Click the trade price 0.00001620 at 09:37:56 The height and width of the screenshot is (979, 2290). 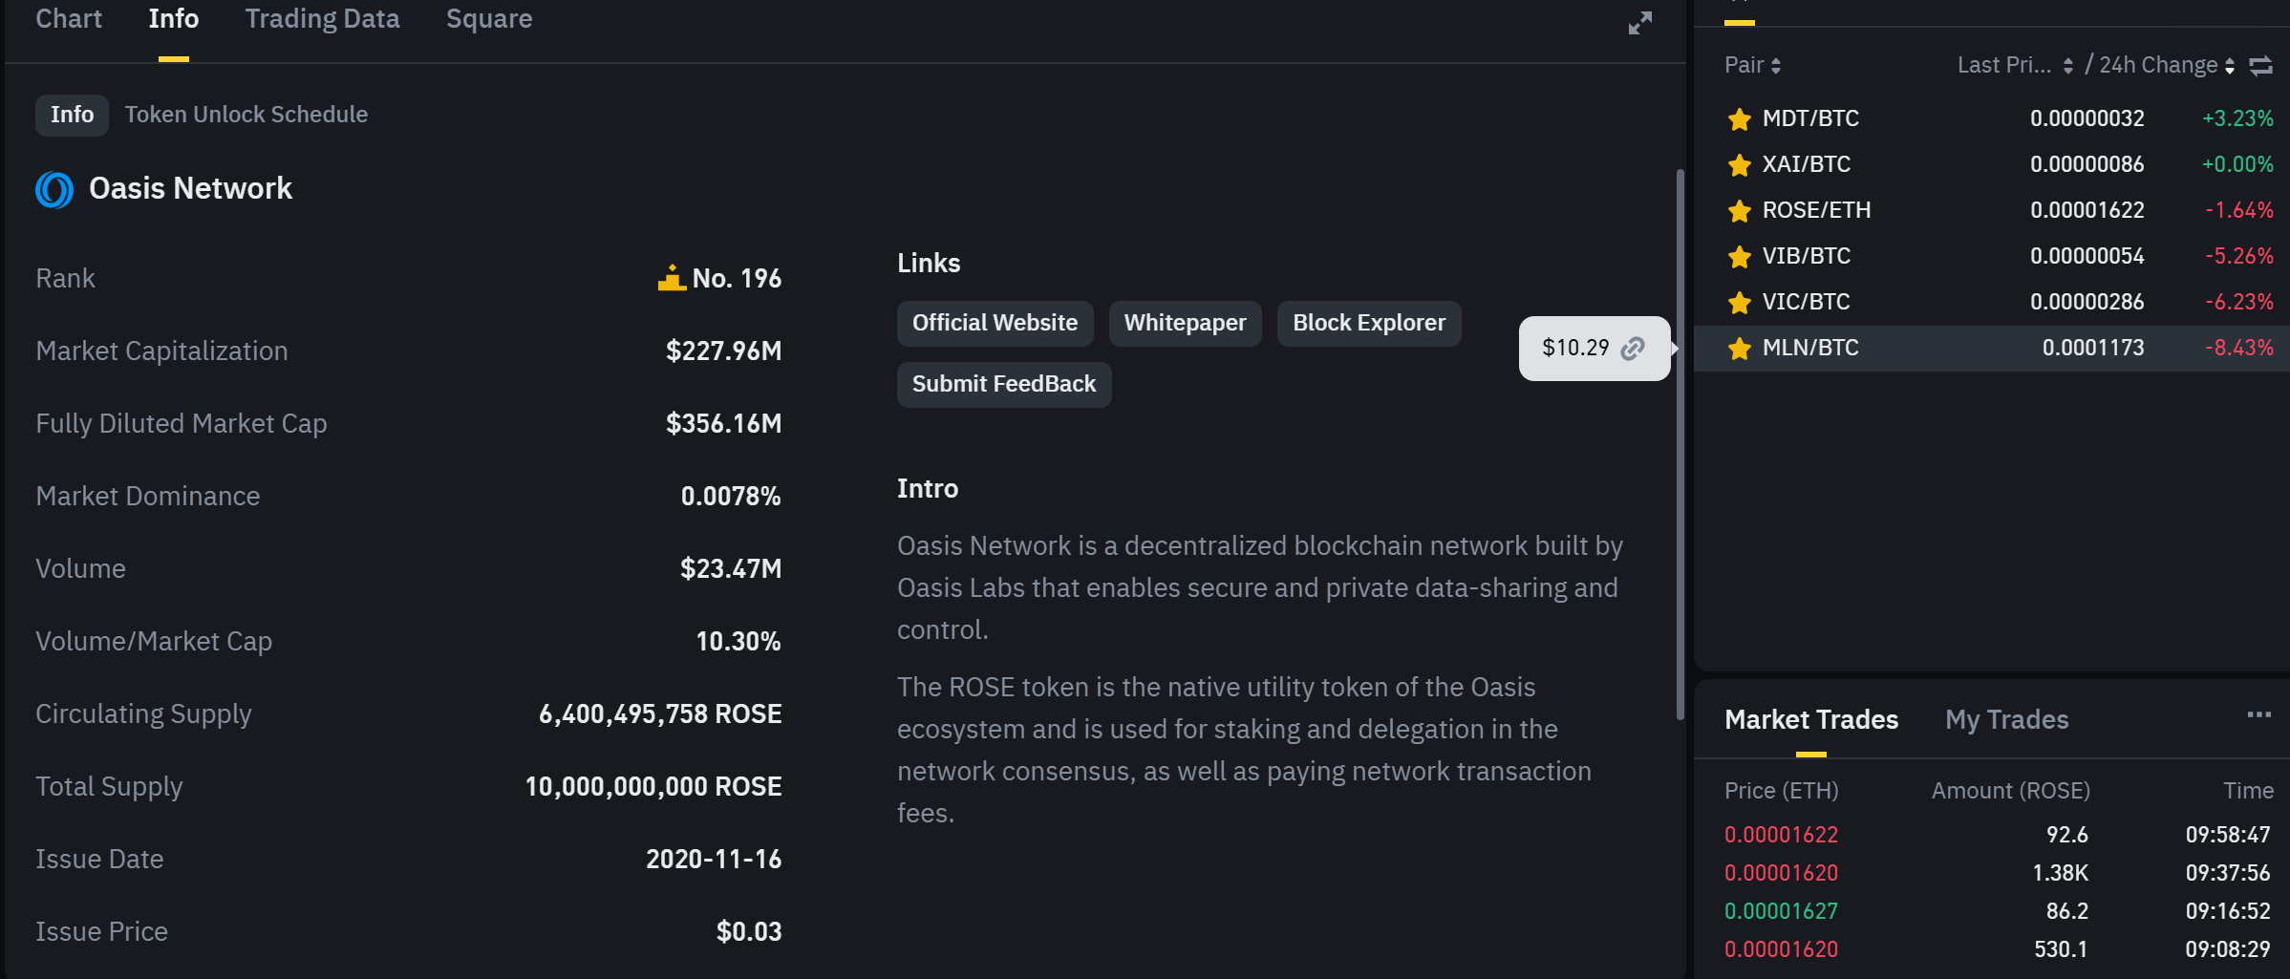[x=1781, y=873]
